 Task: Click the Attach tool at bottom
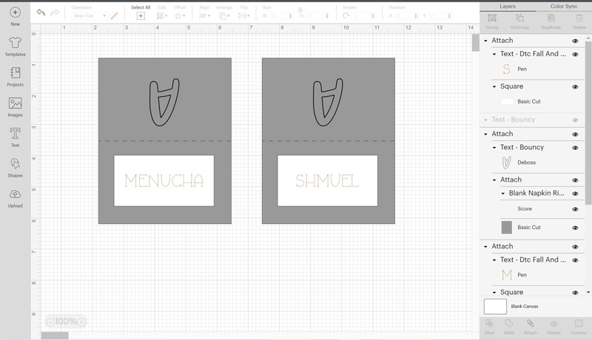click(530, 327)
